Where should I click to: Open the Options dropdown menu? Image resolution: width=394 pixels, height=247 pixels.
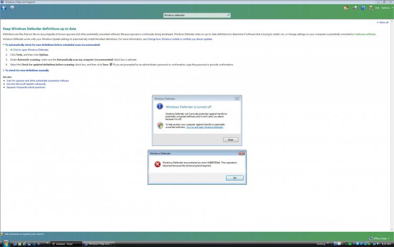click(387, 8)
